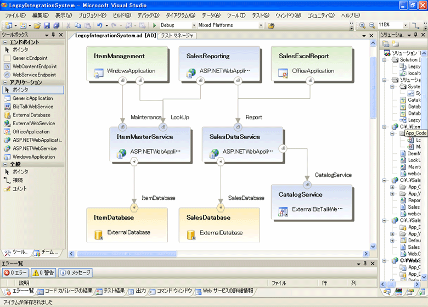Open ダイアグラム(G) menu
The image size is (428, 307).
(x=181, y=15)
